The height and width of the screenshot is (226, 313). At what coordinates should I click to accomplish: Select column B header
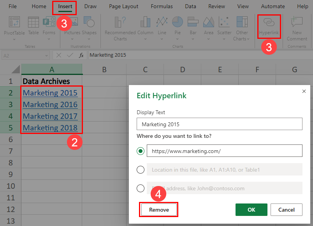(104, 70)
